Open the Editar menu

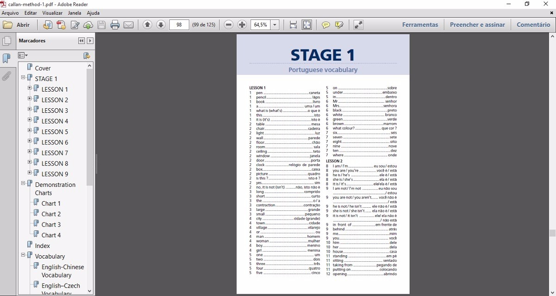pos(31,13)
